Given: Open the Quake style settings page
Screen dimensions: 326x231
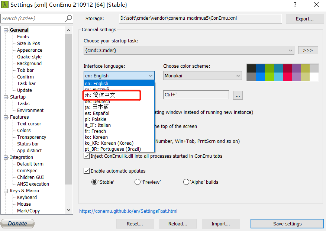Looking at the screenshot, I should click(x=29, y=57).
